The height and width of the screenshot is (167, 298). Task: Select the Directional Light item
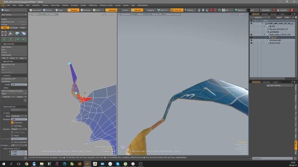coord(275,40)
